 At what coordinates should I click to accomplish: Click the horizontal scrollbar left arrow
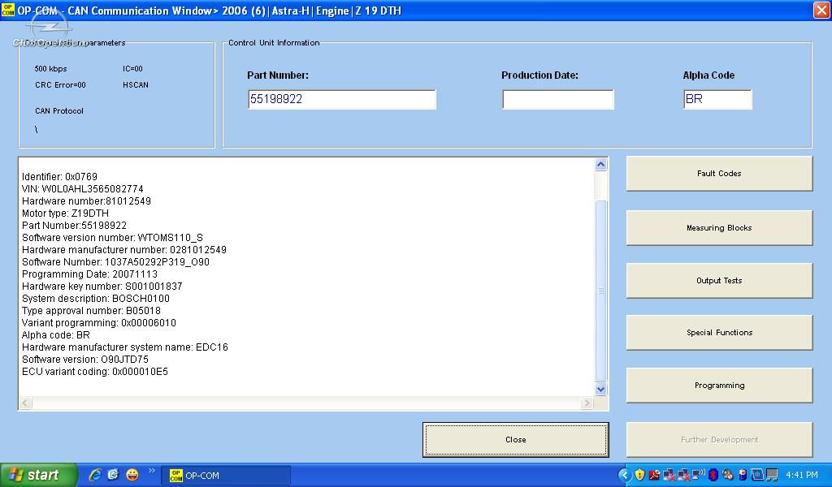coord(25,403)
